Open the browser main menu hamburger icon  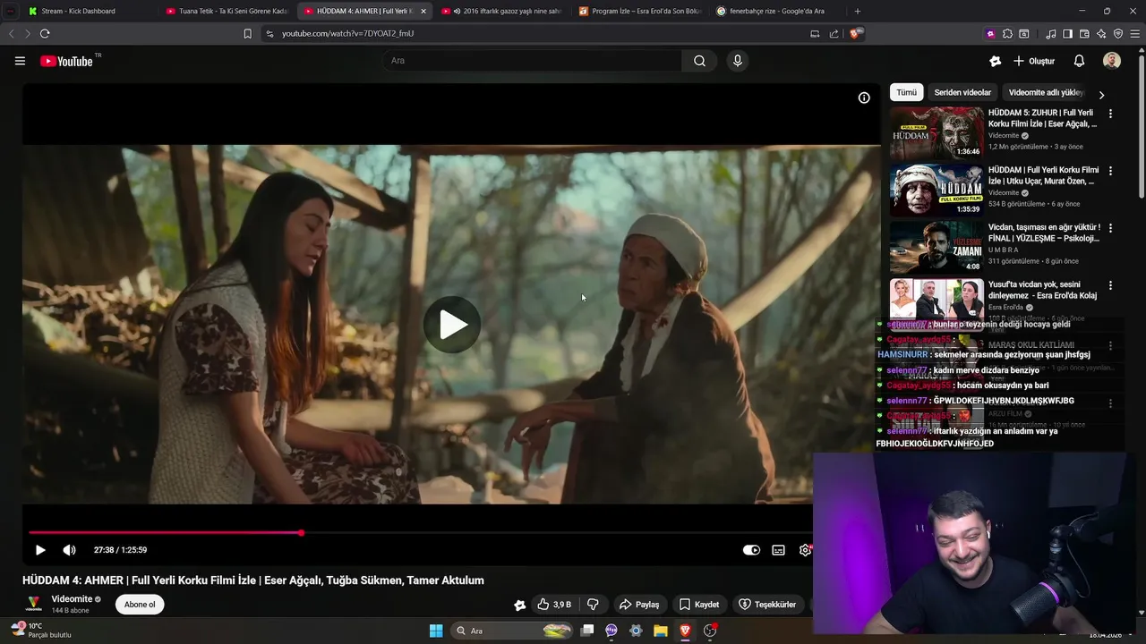1135,34
